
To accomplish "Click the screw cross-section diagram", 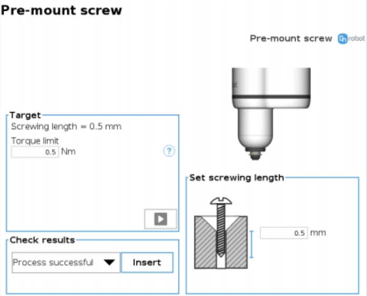I will click(221, 233).
